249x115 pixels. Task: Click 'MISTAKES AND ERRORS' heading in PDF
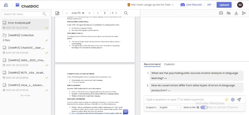76,99
